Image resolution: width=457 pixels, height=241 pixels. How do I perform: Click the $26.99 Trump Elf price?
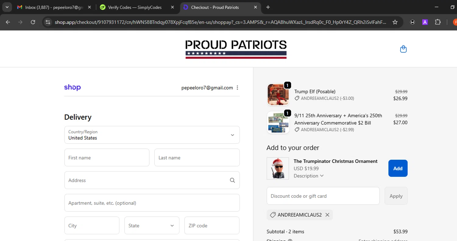tap(400, 98)
